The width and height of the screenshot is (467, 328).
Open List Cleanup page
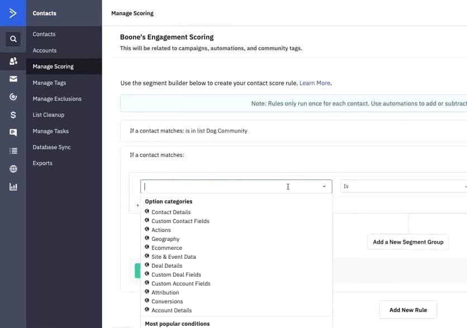pos(48,115)
